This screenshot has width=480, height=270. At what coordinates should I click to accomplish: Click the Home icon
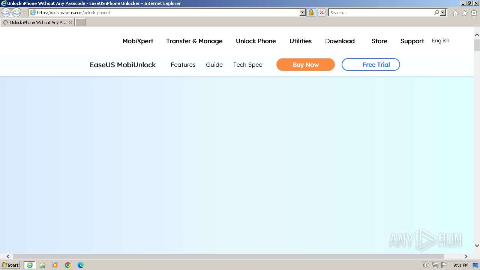[455, 13]
